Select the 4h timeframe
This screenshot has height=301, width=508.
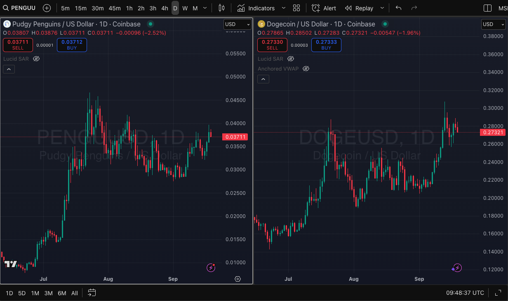(x=165, y=8)
